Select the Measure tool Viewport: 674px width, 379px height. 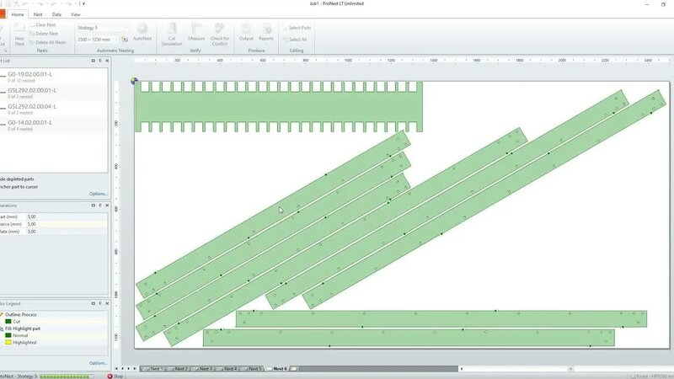point(196,32)
